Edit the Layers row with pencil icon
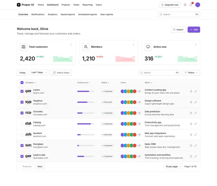The height and width of the screenshot is (186, 217). (x=195, y=91)
